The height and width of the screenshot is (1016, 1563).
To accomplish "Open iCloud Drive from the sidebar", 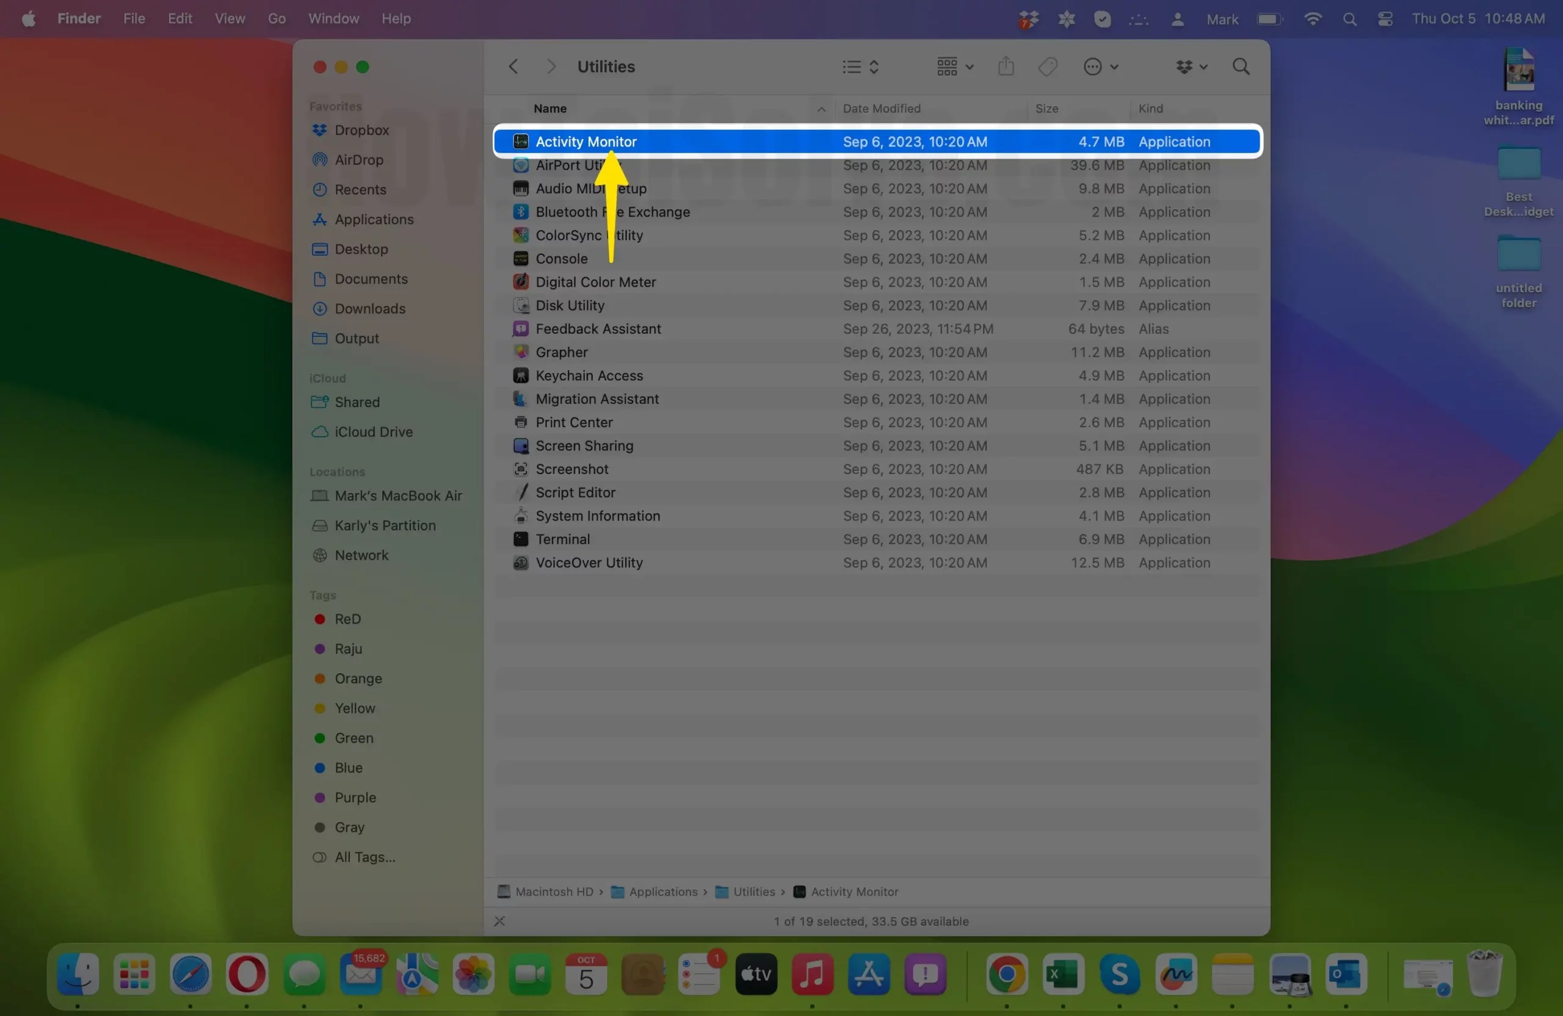I will [x=373, y=432].
